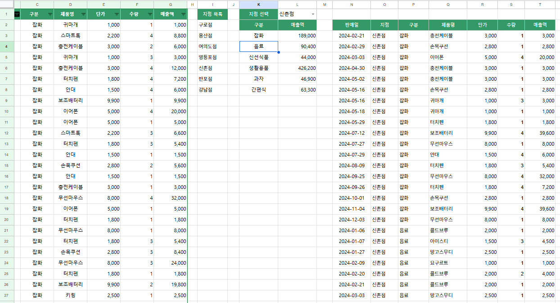Open the filter icon on the 제품명 header in column D
The width and height of the screenshot is (560, 303).
tap(83, 14)
